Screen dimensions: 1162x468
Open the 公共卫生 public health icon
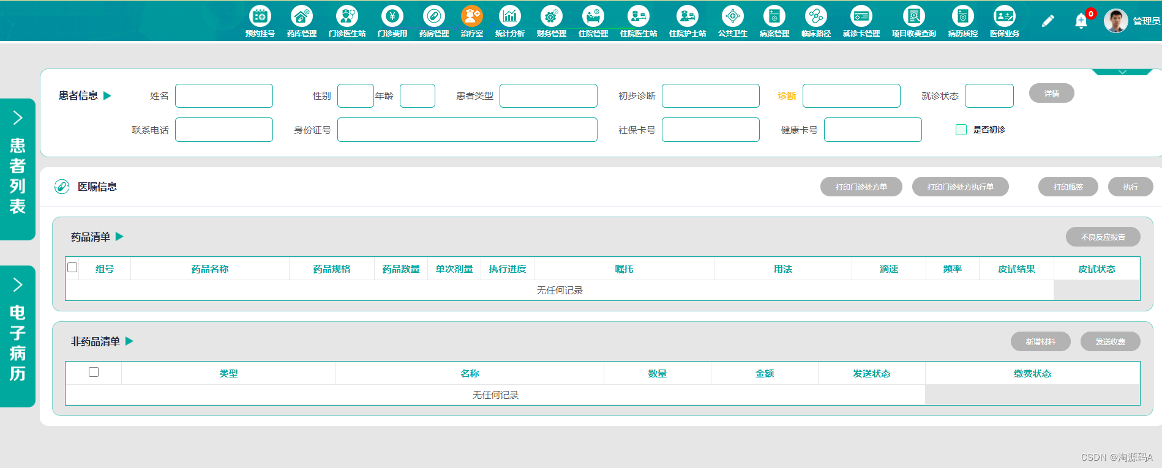pyautogui.click(x=733, y=17)
